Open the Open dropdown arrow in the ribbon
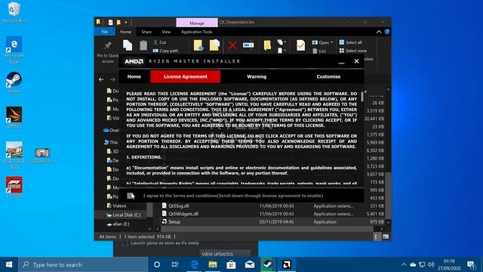Screen dimensions: 483x272 pos(331,42)
